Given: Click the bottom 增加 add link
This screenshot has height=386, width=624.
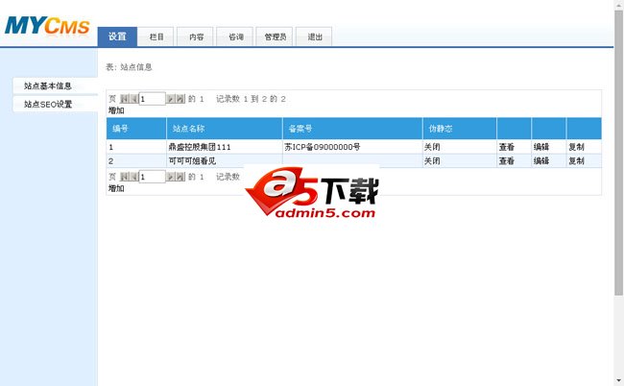Looking at the screenshot, I should (x=116, y=188).
